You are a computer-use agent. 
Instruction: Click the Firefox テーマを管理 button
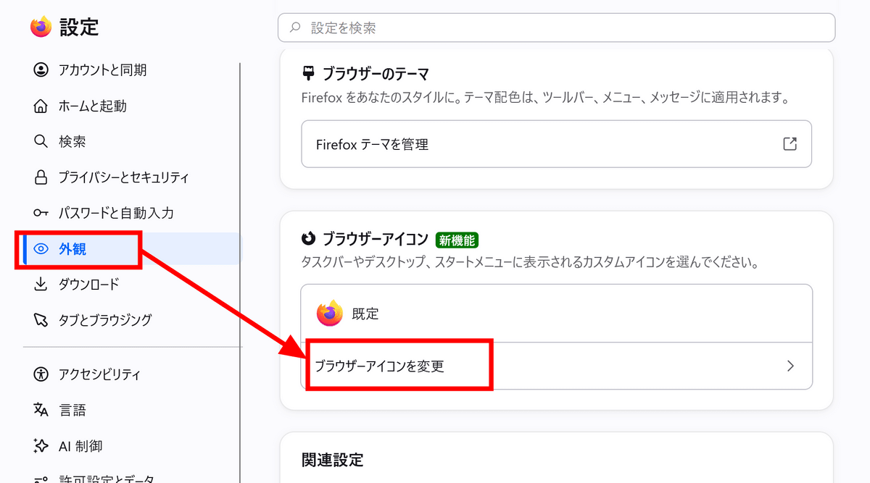(556, 144)
